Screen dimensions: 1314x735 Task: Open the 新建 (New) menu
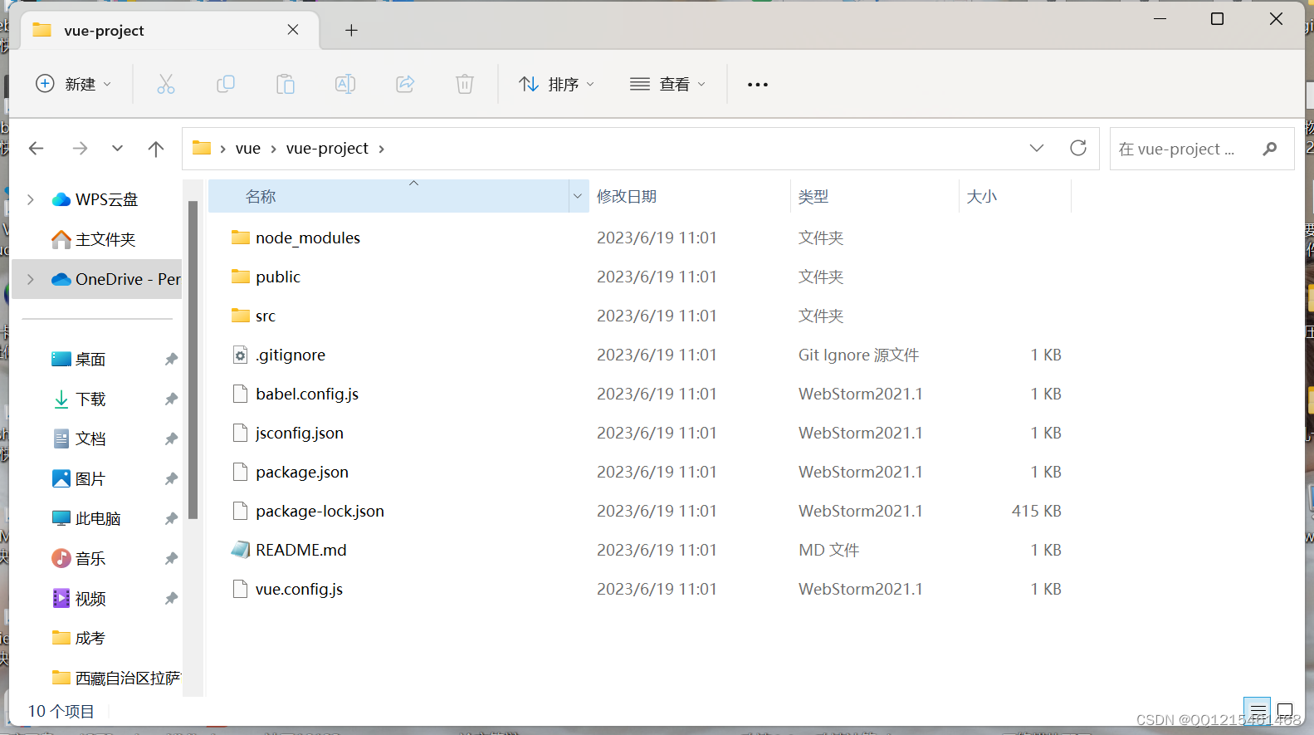73,84
